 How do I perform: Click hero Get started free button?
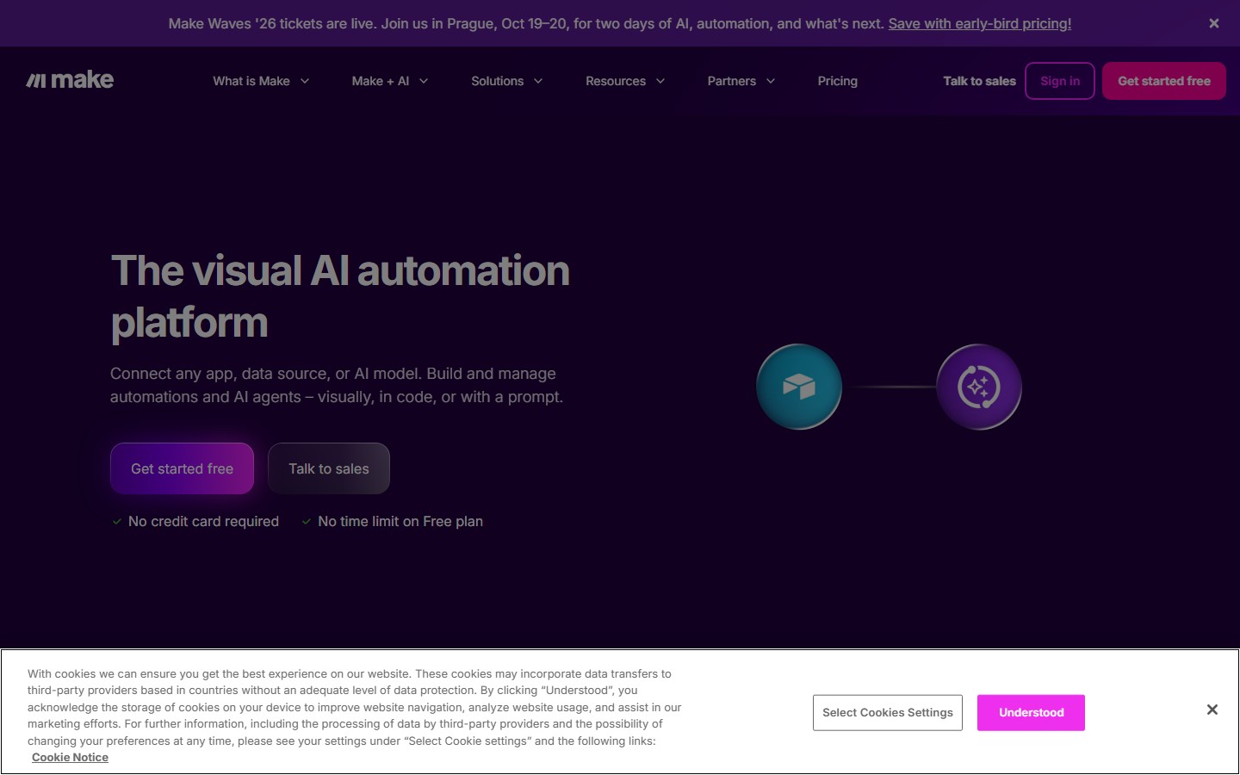tap(183, 468)
